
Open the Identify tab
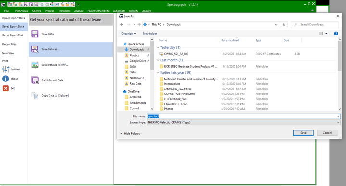pos(134,11)
